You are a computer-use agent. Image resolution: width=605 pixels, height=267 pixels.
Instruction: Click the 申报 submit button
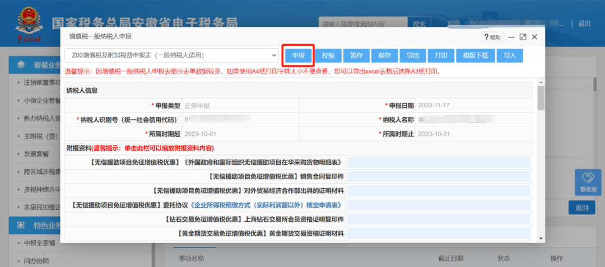click(x=298, y=56)
